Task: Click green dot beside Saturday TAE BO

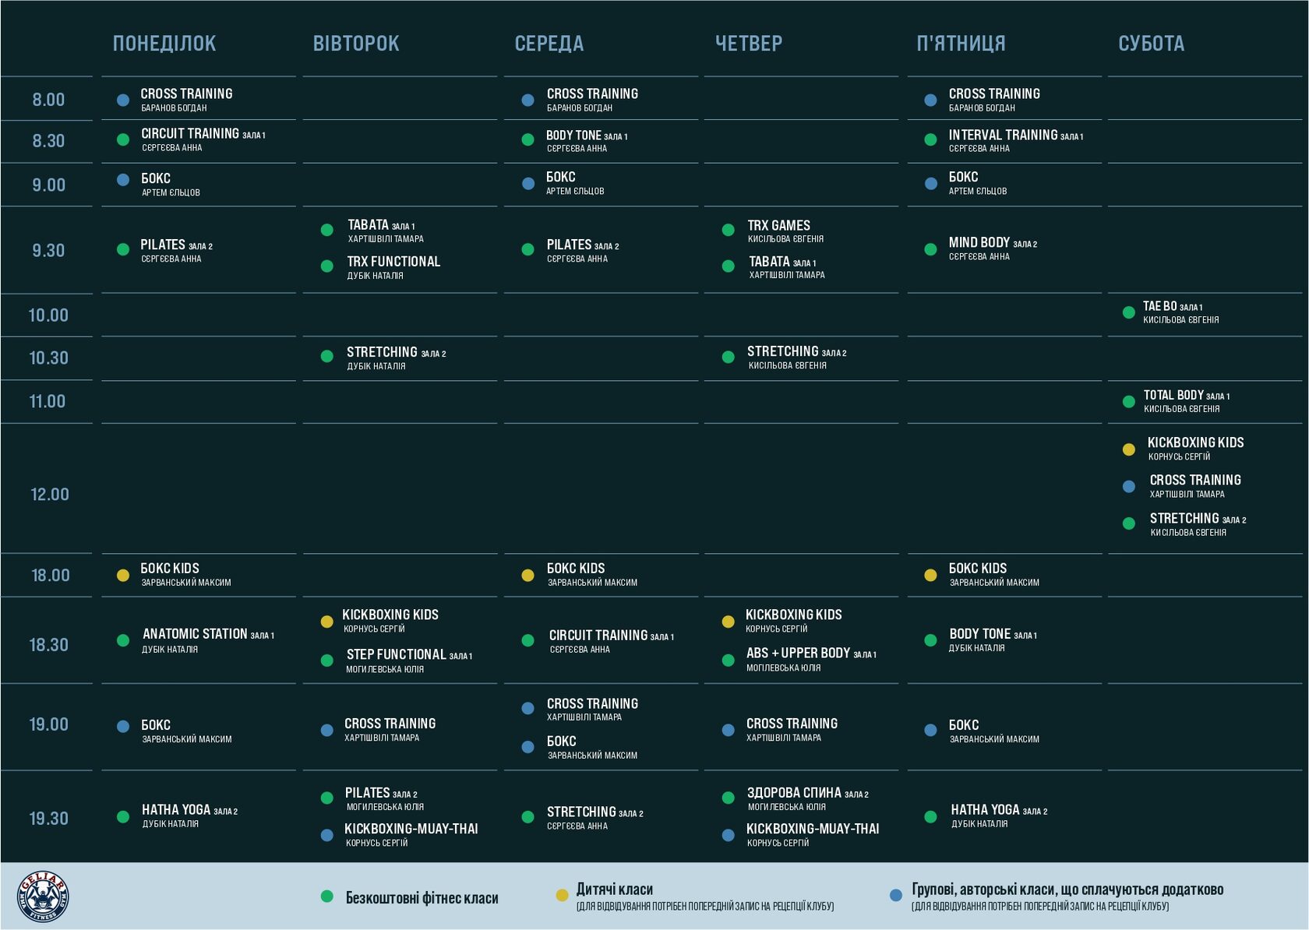Action: [x=1128, y=312]
